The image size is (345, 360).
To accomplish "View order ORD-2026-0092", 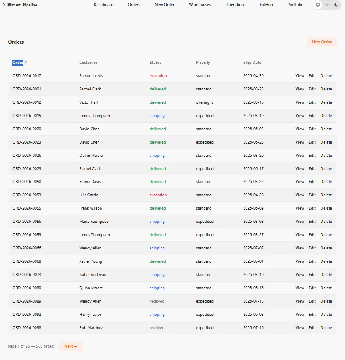I will [300, 315].
